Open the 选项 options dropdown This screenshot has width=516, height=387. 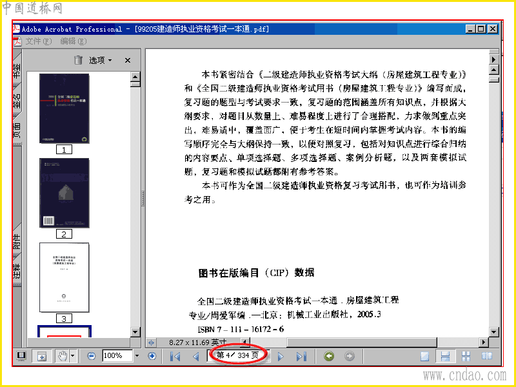pyautogui.click(x=101, y=60)
